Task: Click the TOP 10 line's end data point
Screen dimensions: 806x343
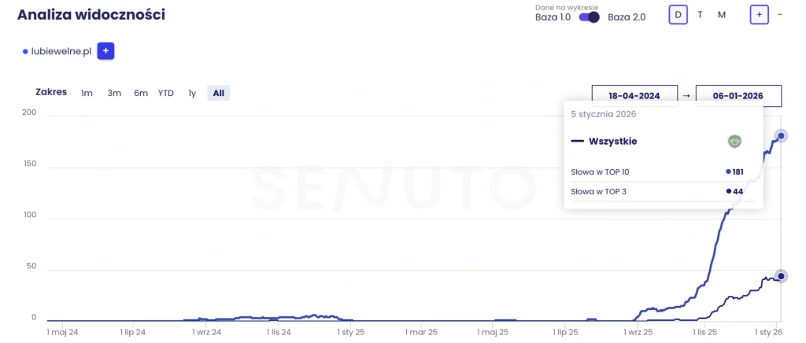Action: 781,136
